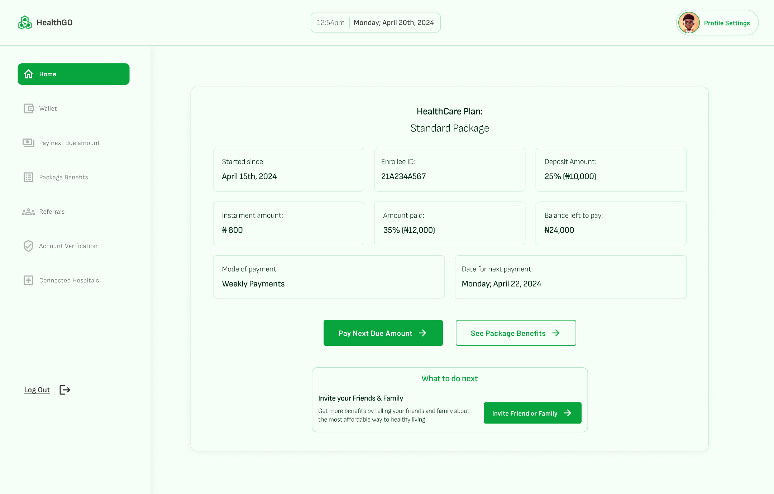Click the Connected Hospitals plus icon
This screenshot has height=494, width=774.
(x=29, y=280)
